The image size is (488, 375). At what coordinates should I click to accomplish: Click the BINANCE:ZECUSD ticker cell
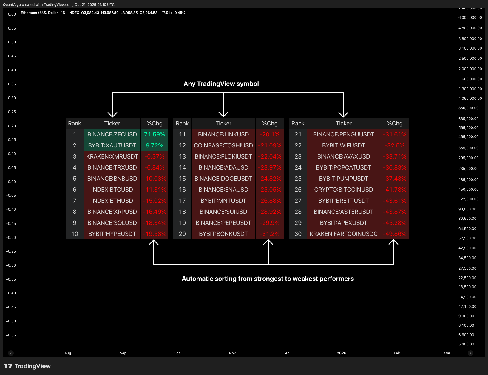pyautogui.click(x=112, y=134)
